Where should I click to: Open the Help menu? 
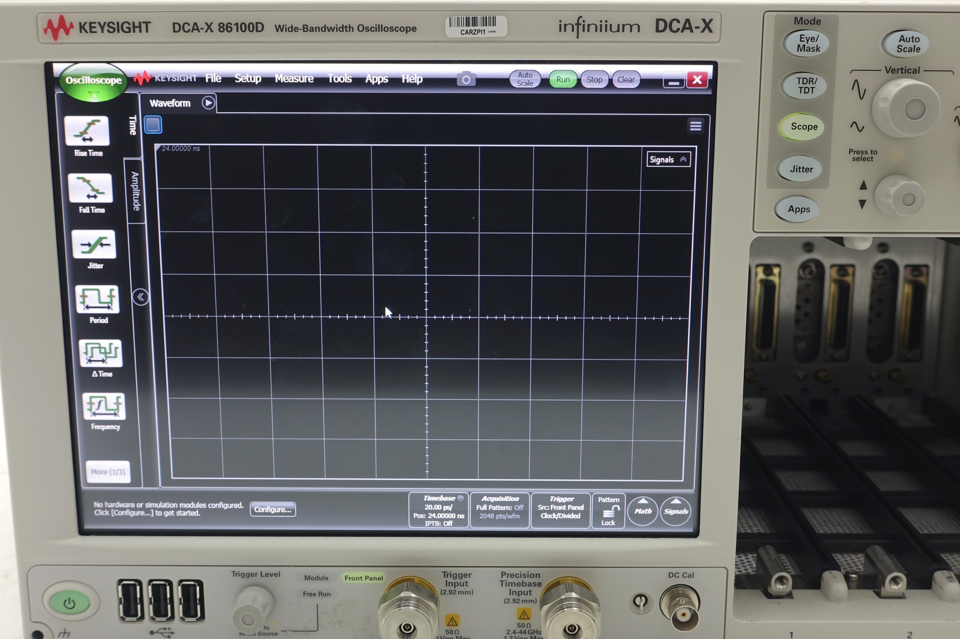[412, 79]
